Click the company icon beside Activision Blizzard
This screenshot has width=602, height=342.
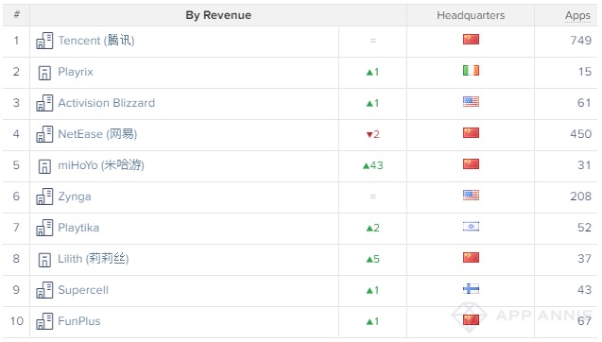click(x=44, y=103)
